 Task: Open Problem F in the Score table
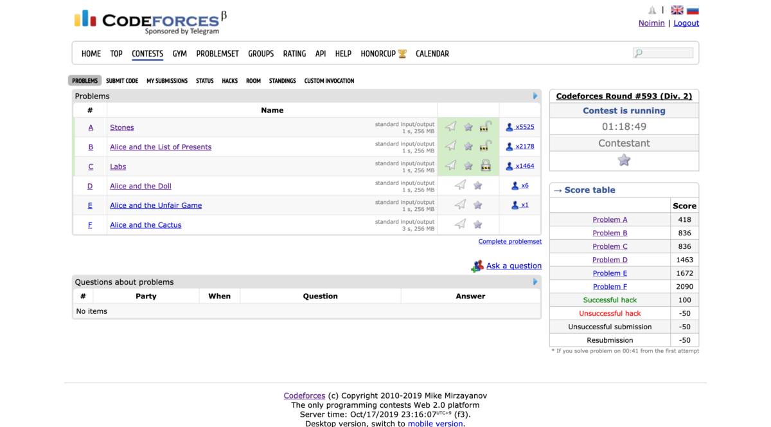610,287
